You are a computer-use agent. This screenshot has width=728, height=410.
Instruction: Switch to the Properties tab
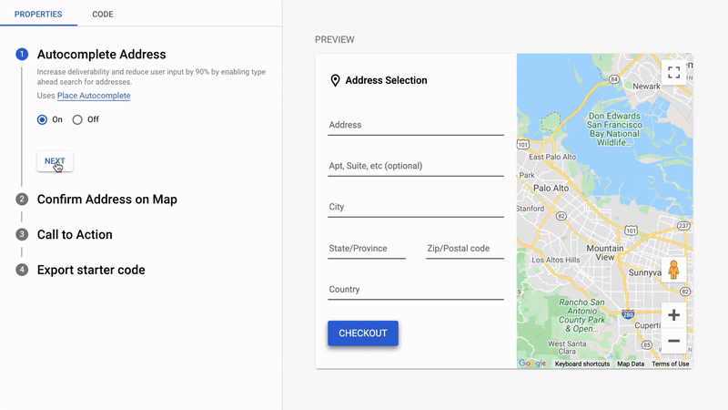click(x=38, y=15)
